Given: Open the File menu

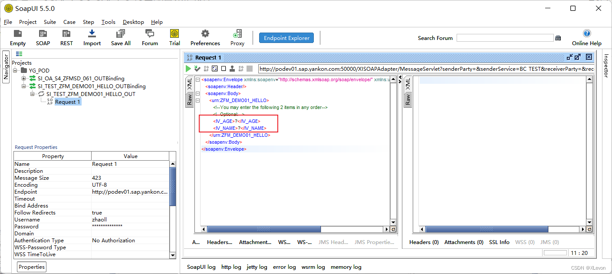Looking at the screenshot, I should tap(8, 22).
